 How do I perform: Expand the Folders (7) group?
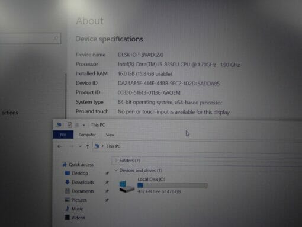tap(116, 161)
